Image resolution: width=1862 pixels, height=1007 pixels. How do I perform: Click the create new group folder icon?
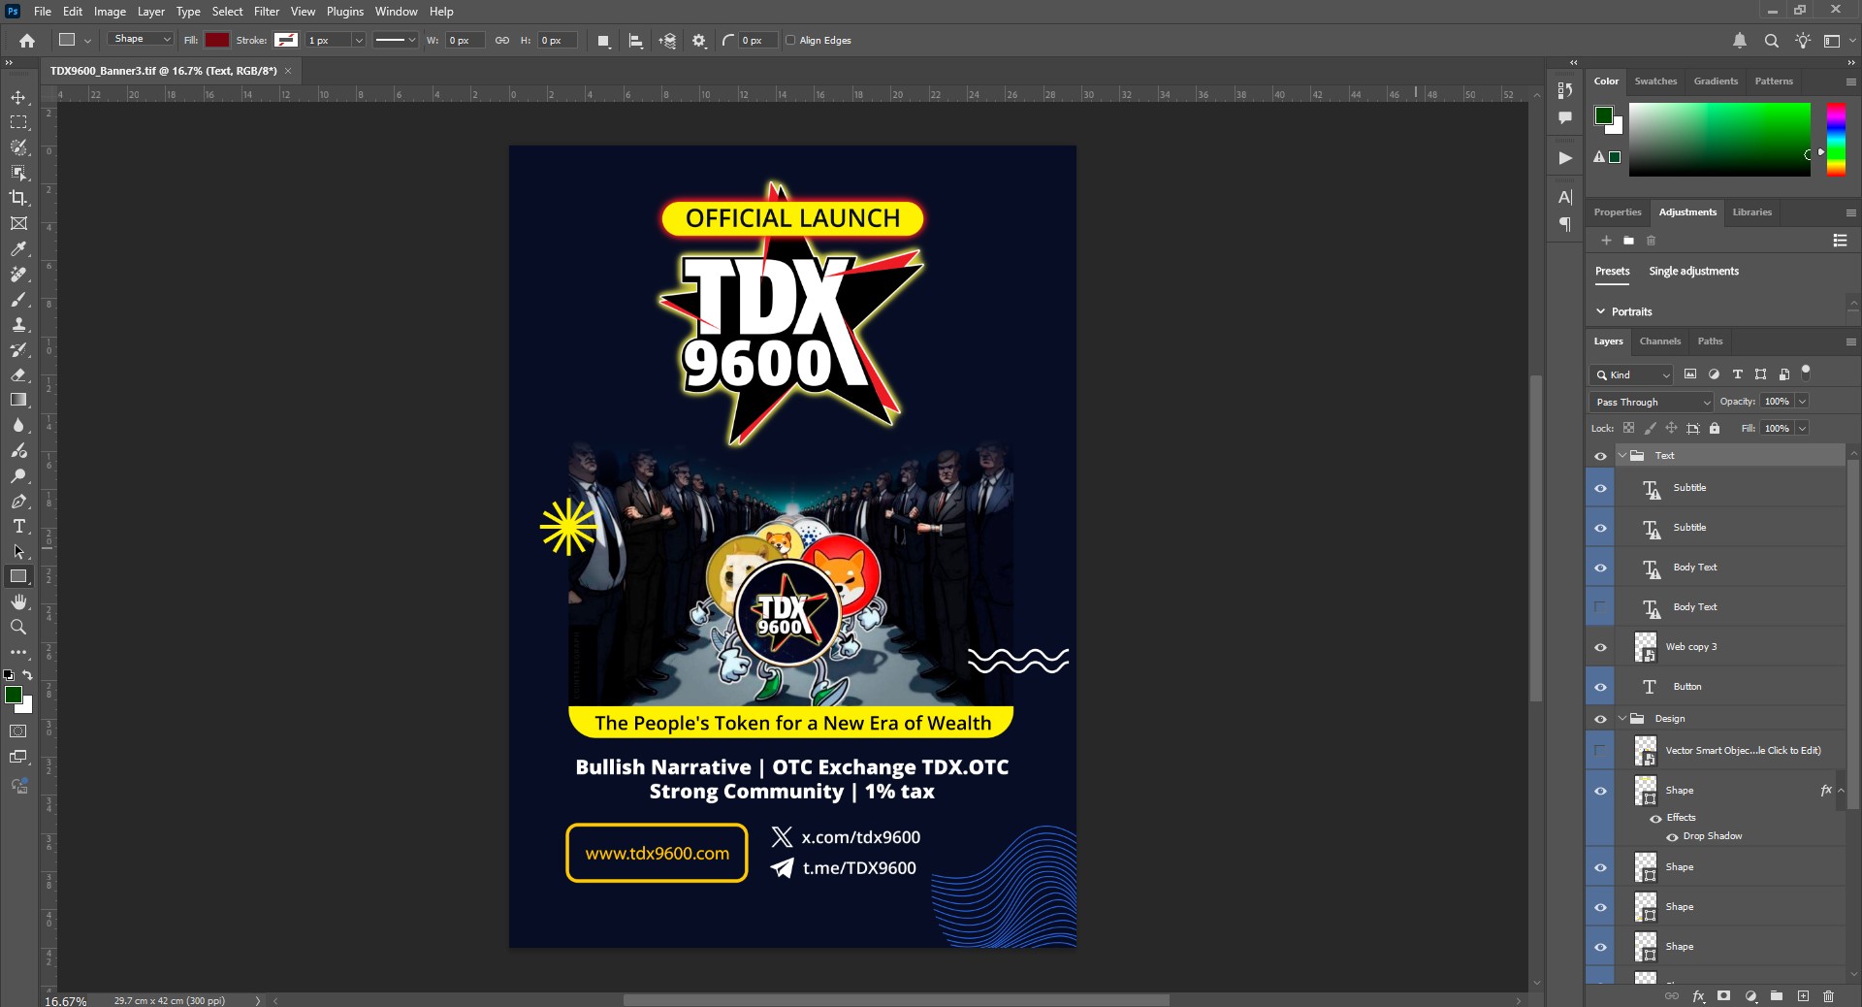click(x=1777, y=995)
